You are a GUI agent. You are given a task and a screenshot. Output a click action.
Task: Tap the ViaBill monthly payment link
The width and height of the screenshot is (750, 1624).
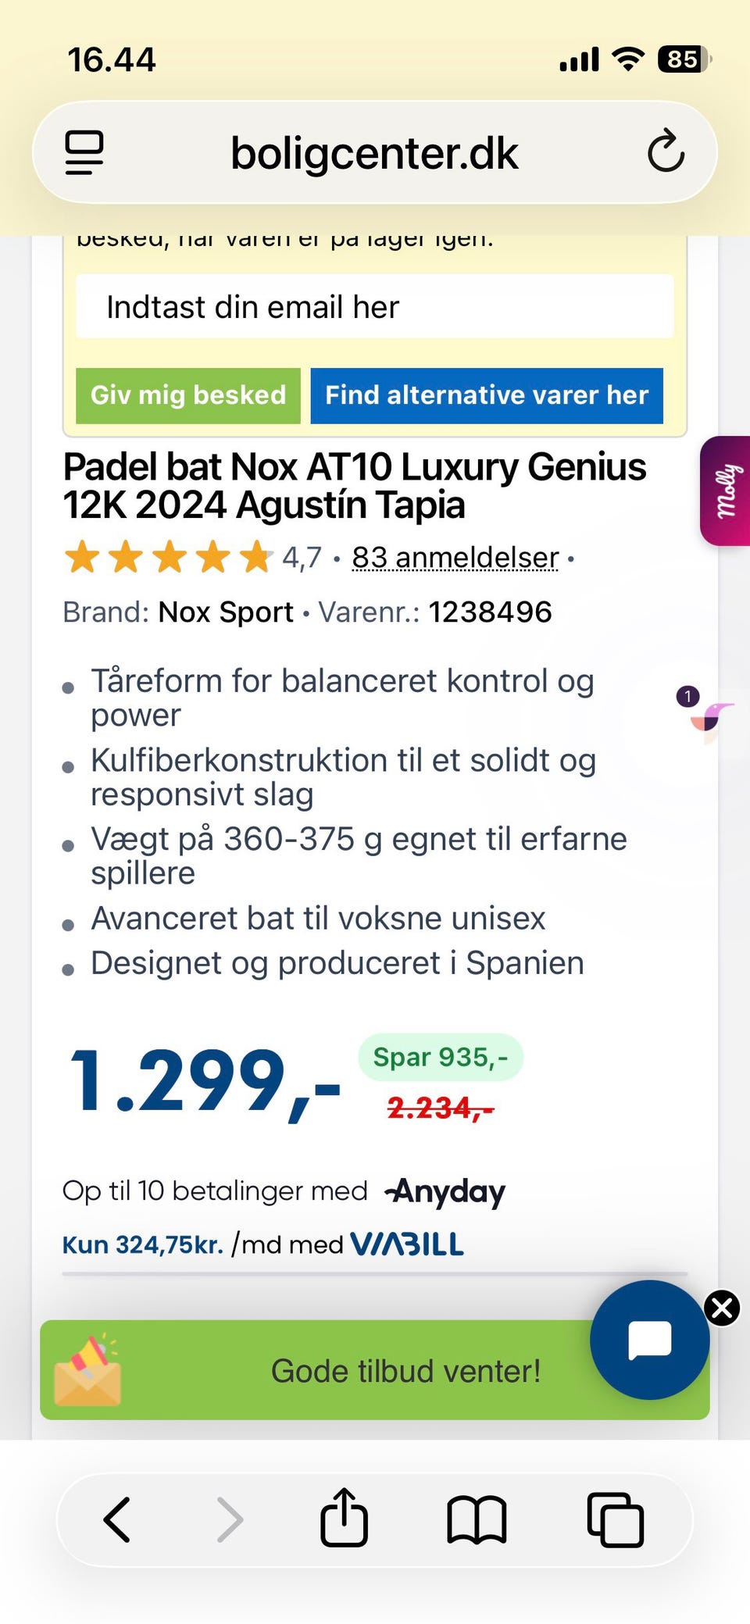[263, 1244]
